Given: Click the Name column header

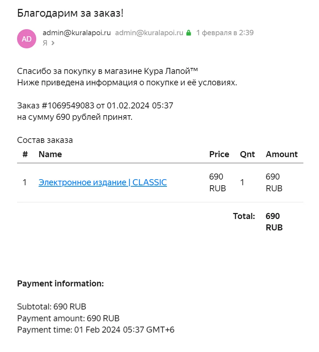Looking at the screenshot, I should [50, 154].
